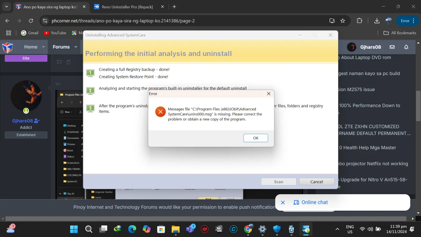Open browser extensions menu
This screenshot has width=421, height=237.
coord(359,21)
